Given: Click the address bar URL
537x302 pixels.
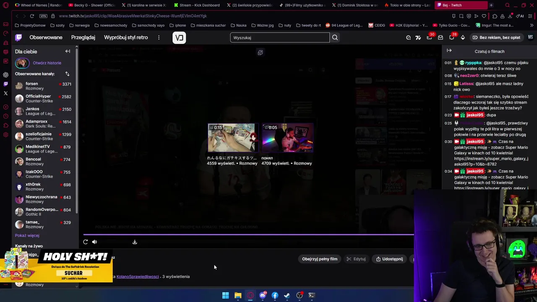Looking at the screenshot, I should click(133, 16).
